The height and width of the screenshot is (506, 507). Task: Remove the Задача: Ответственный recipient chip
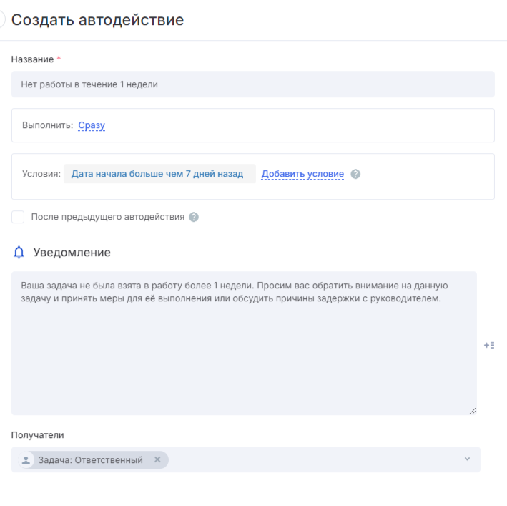click(x=157, y=459)
